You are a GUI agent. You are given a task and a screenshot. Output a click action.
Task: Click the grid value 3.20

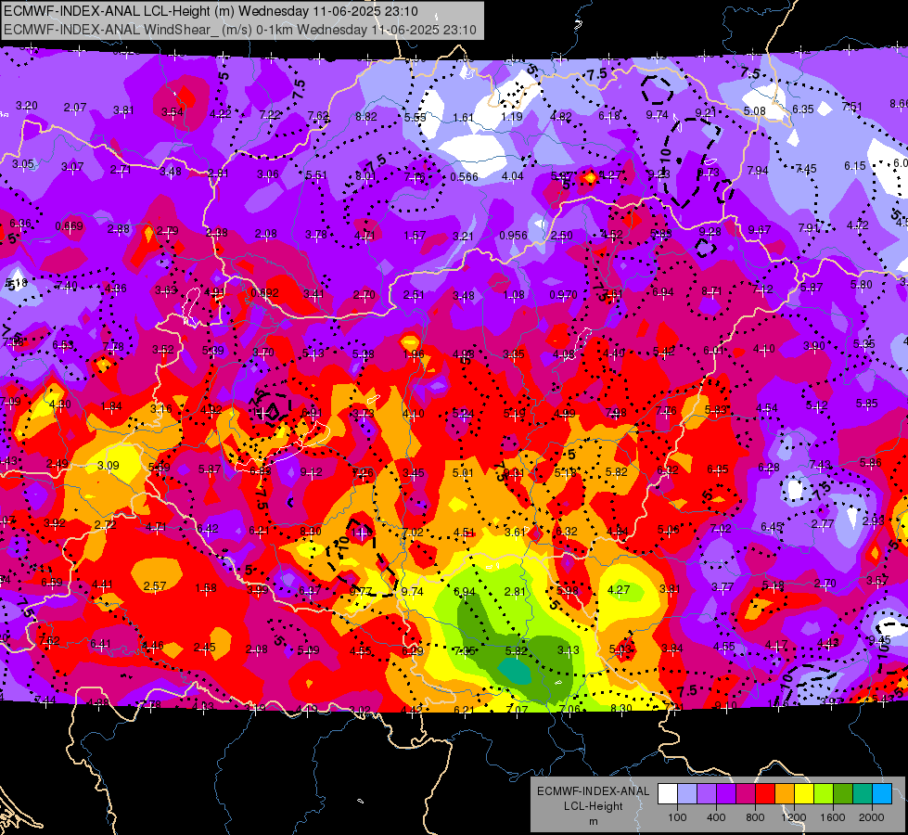point(27,106)
